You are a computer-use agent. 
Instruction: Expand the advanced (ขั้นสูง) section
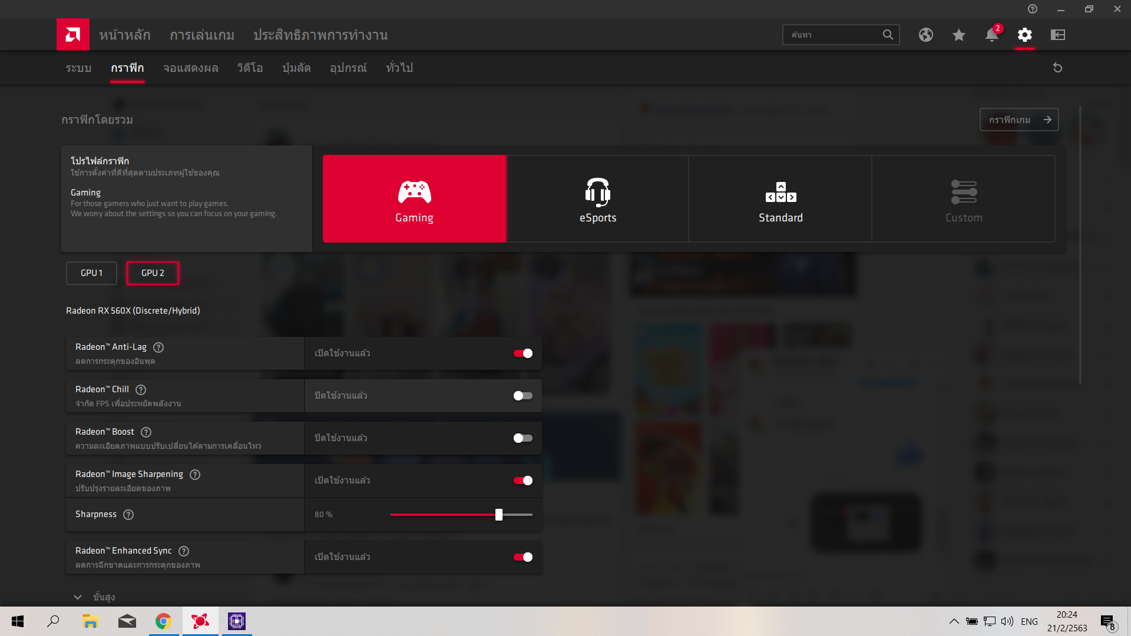[94, 597]
